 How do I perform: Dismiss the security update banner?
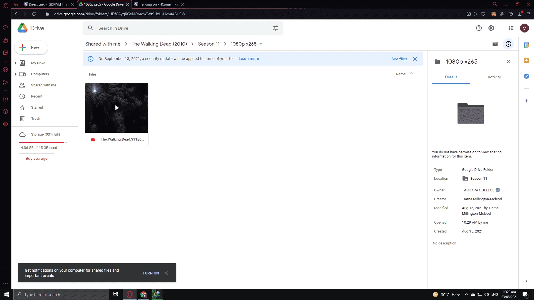tap(415, 59)
